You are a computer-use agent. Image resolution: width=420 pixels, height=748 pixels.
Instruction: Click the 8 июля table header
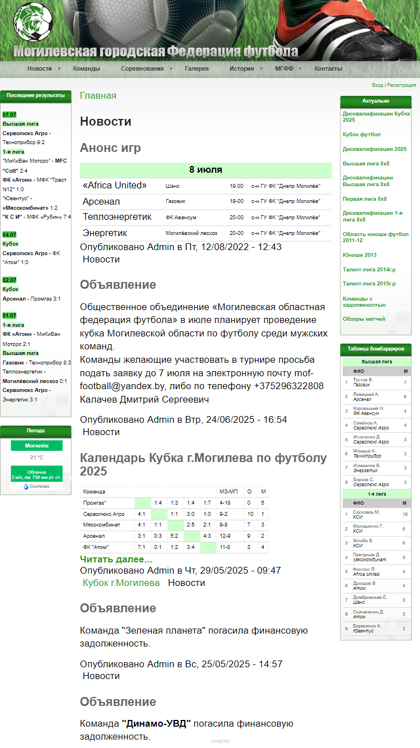(x=206, y=170)
